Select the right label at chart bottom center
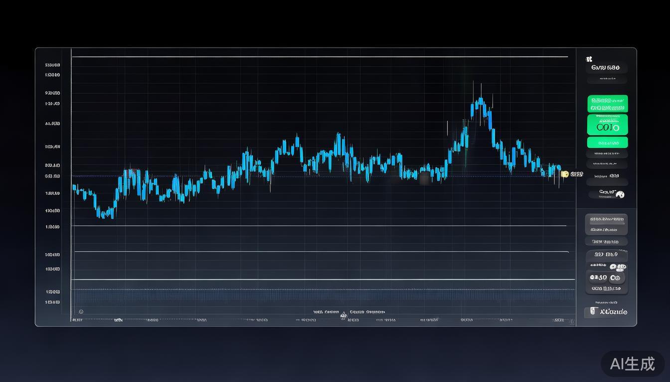Screen dimensions: 670x382 coord(367,312)
